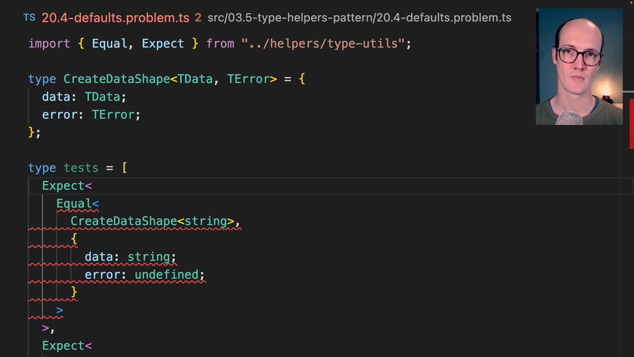This screenshot has width=634, height=357.
Task: Click the TS file icon in the tab
Action: click(29, 18)
